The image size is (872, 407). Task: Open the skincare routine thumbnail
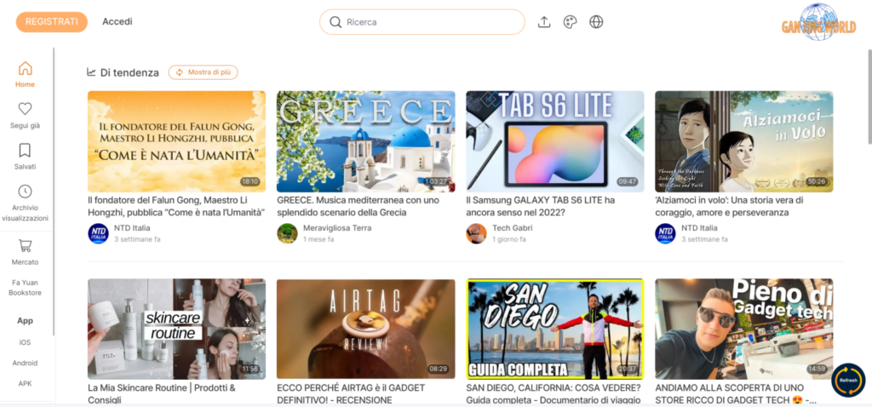[x=177, y=330]
